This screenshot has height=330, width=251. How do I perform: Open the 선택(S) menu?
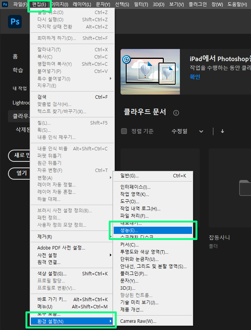pos(122,4)
